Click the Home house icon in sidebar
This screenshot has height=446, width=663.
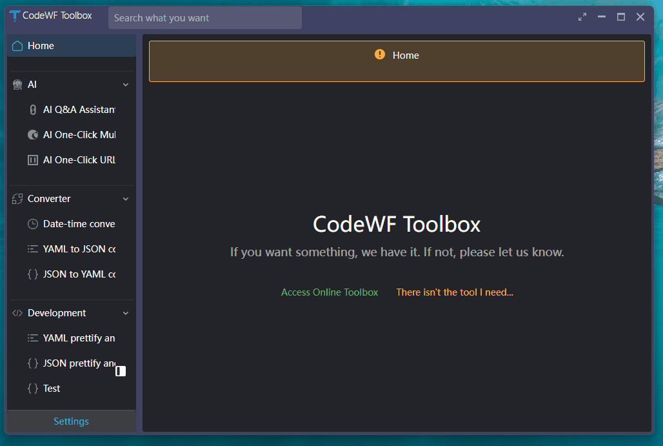click(17, 46)
